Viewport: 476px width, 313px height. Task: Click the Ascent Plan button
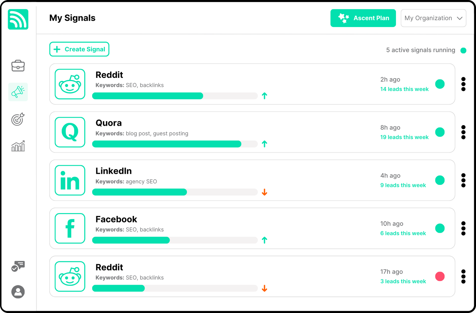[363, 18]
